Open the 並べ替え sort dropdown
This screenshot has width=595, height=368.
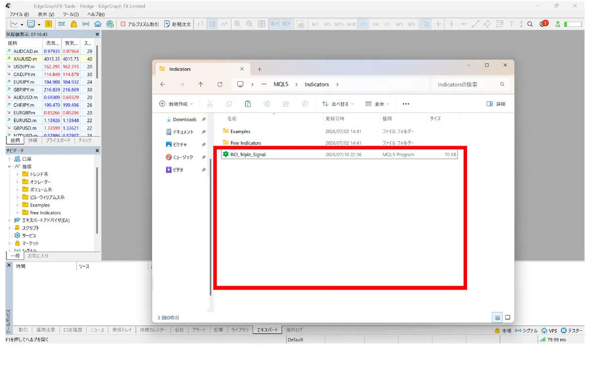click(x=338, y=104)
